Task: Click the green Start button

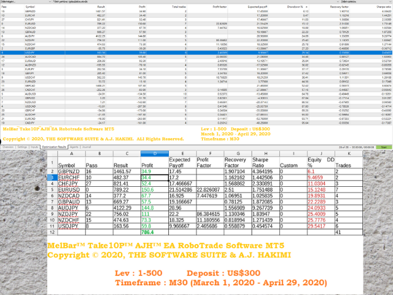Action: coord(384,147)
